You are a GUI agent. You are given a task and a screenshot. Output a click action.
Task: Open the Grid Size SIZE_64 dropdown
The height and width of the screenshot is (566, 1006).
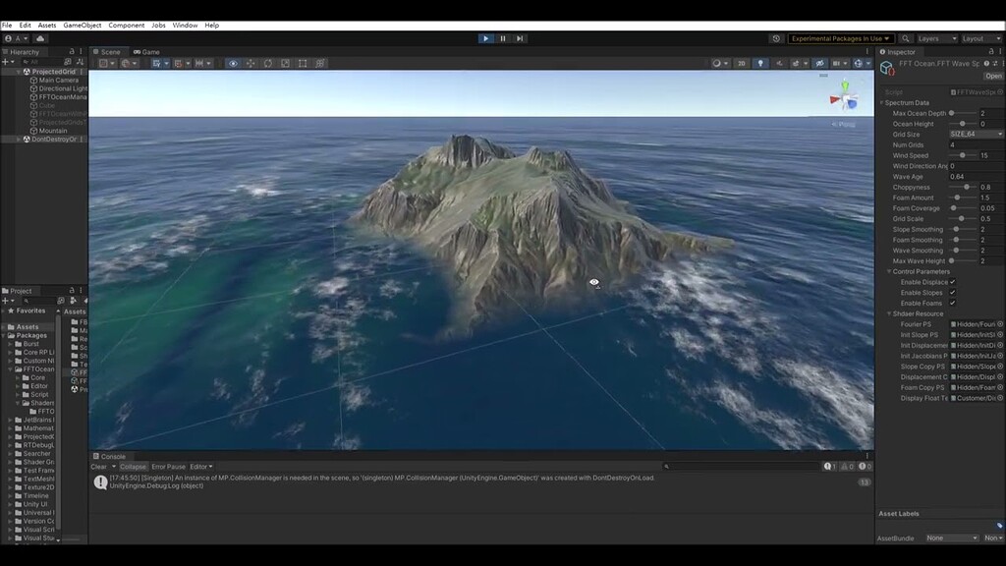point(976,133)
